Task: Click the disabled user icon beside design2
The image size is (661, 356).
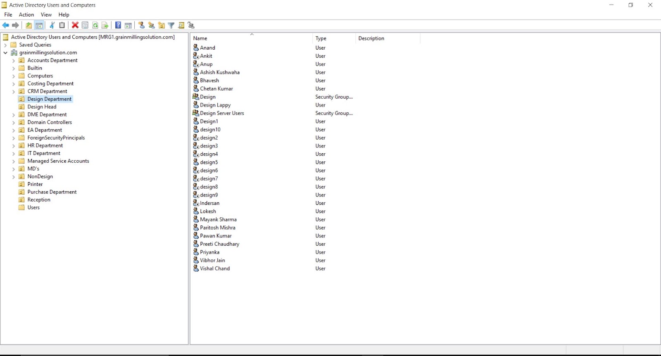Action: click(196, 138)
